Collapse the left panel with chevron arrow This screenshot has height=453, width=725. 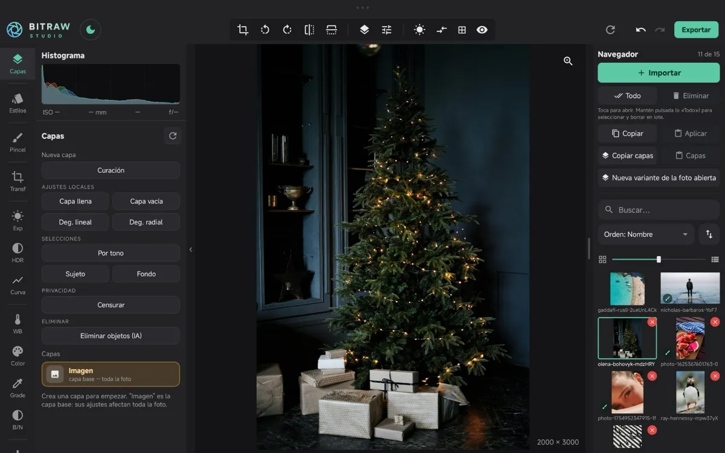click(190, 249)
